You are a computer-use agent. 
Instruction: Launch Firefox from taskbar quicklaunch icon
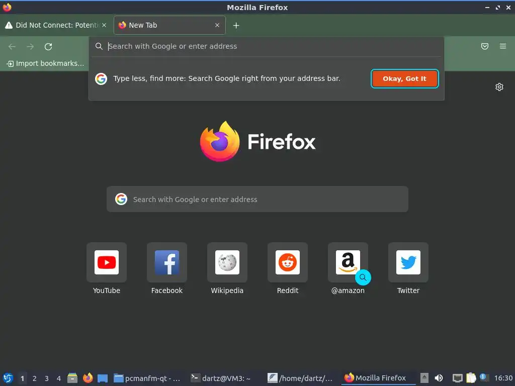pos(88,378)
